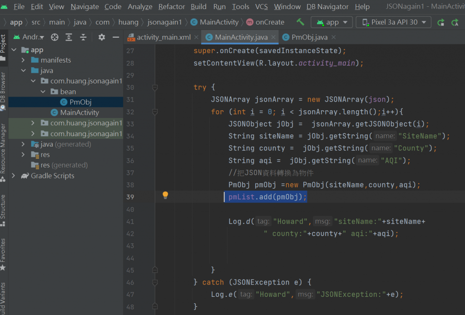Open the DB Navigator menu
Image resolution: width=465 pixels, height=315 pixels.
pyautogui.click(x=327, y=6)
